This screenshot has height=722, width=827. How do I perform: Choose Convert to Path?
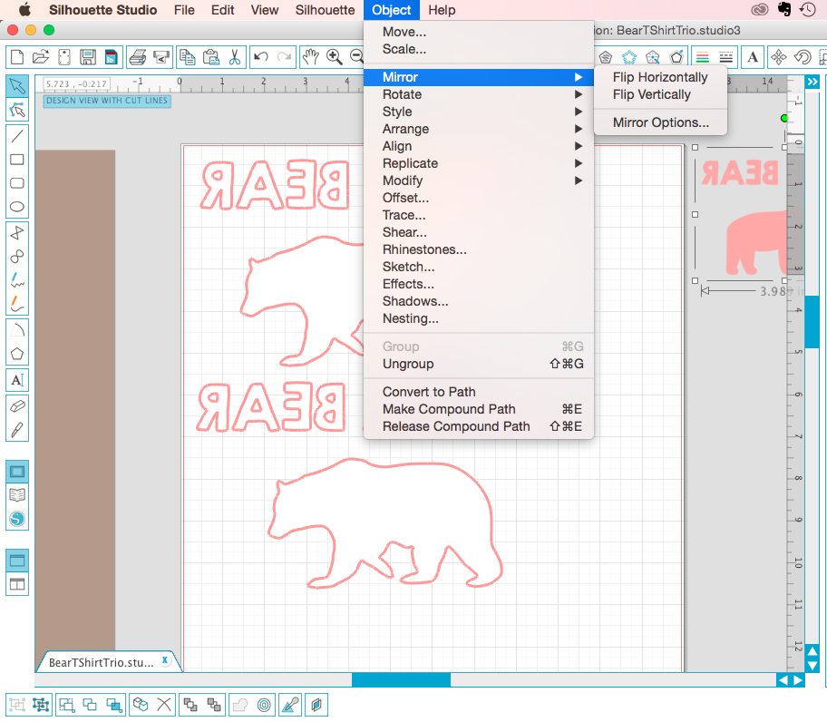(479, 392)
